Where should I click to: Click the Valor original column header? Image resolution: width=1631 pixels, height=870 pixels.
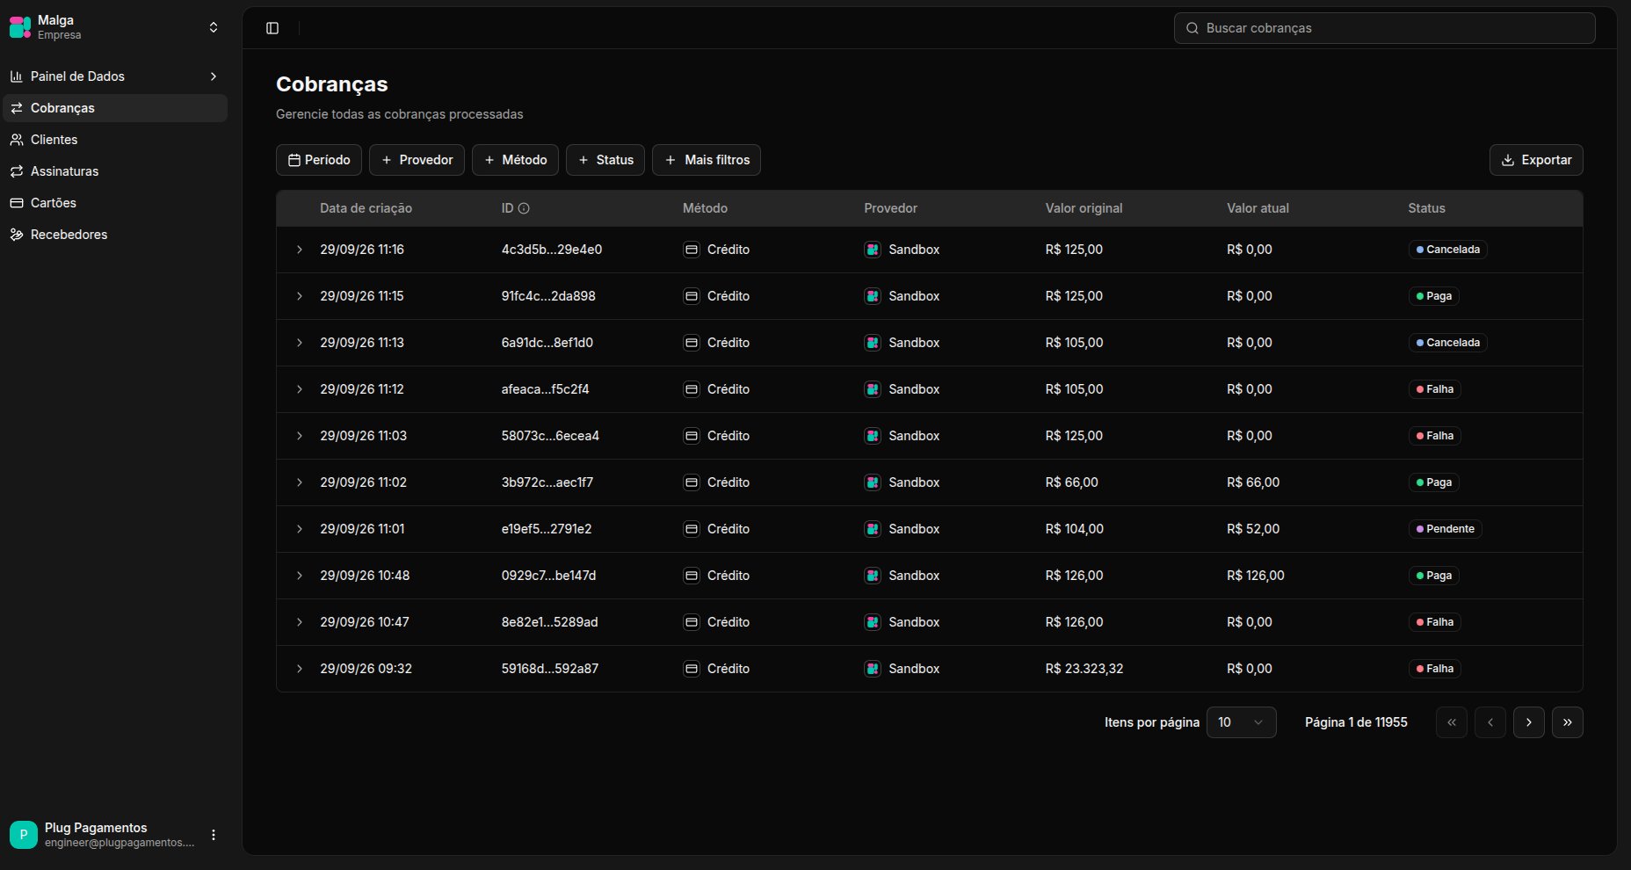coord(1084,208)
